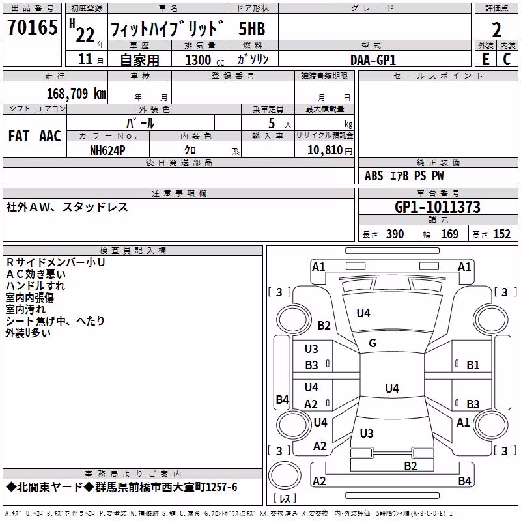The height and width of the screenshot is (521, 521).
Task: Click the 注意事項欄 header
Action: (178, 193)
